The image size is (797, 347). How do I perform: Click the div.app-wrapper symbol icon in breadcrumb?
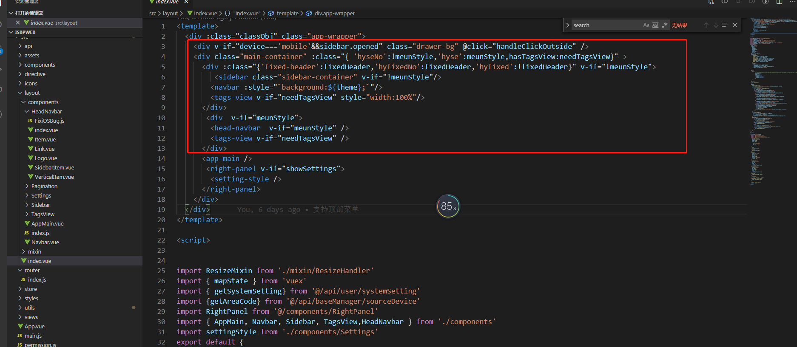click(x=309, y=13)
